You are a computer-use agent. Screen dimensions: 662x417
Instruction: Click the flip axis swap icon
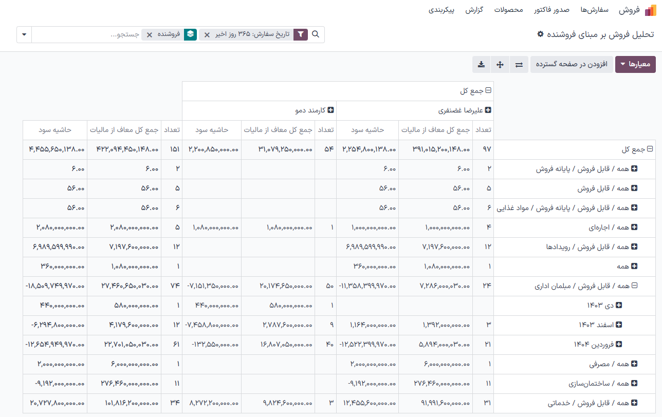(519, 65)
